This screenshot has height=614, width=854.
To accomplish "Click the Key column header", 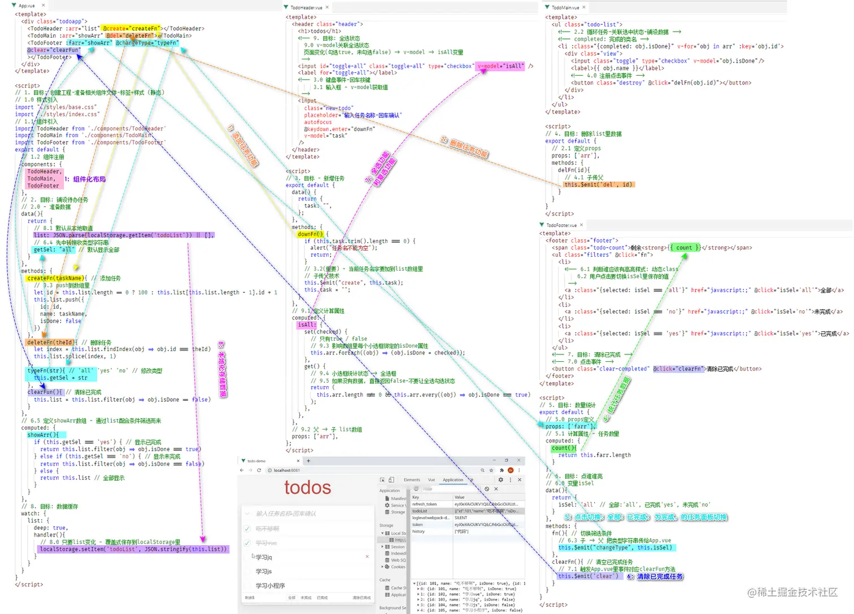I will (x=432, y=497).
